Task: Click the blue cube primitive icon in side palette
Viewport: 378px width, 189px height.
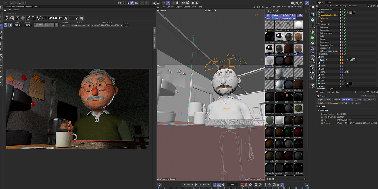Action: (312, 20)
